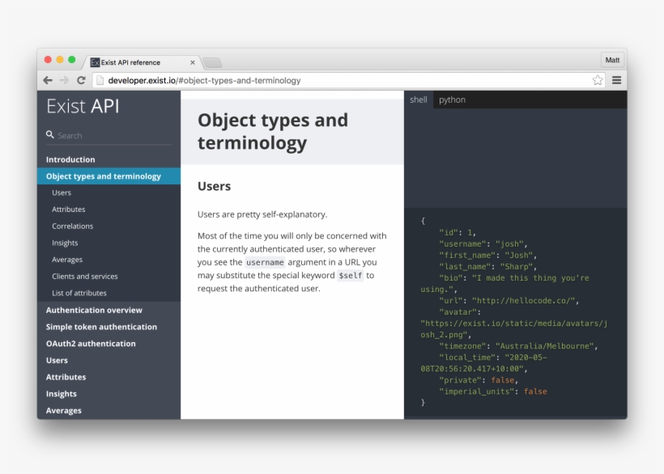Switch to shell code tab

click(x=419, y=99)
